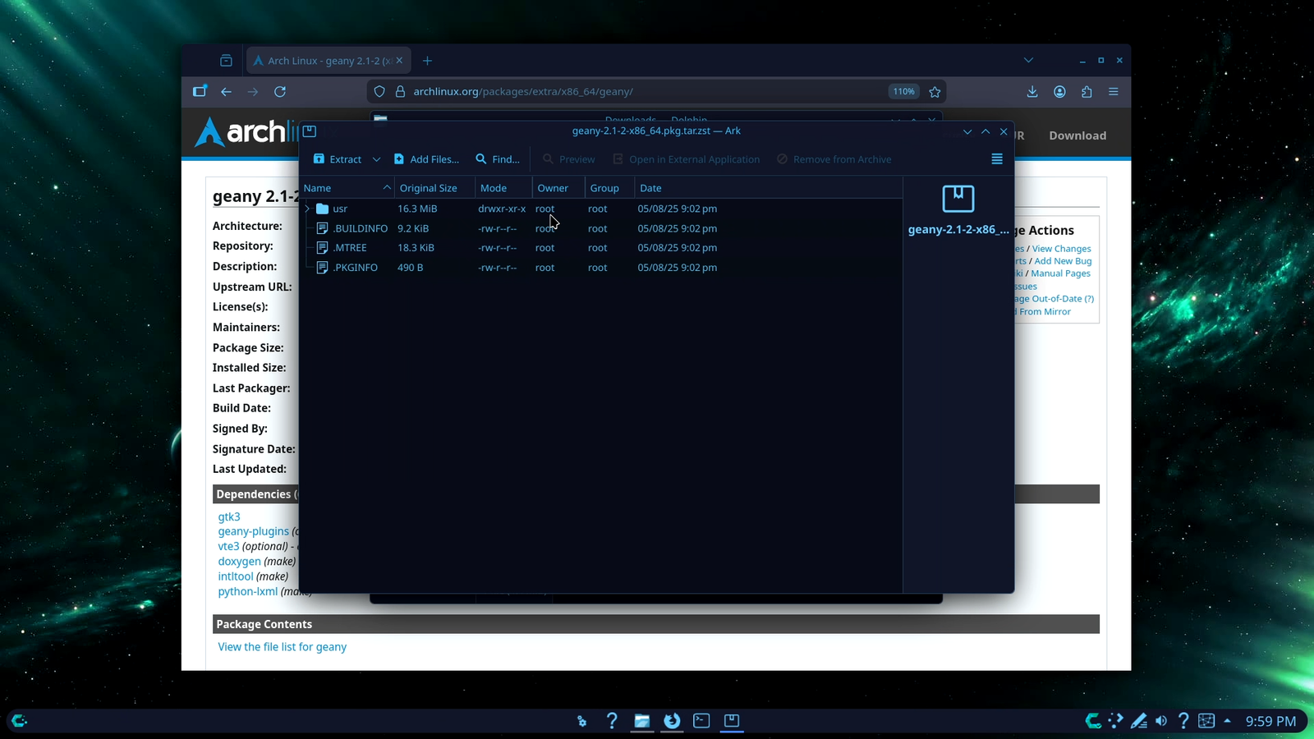Switch to Firefox in taskbar
This screenshot has height=739, width=1314.
[672, 721]
